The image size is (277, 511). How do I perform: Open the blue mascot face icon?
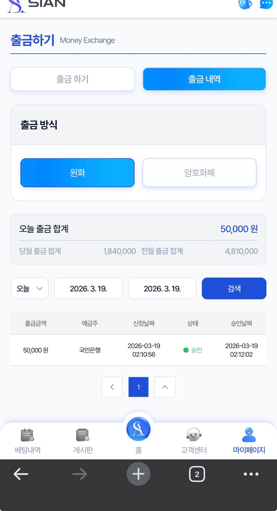point(245,4)
